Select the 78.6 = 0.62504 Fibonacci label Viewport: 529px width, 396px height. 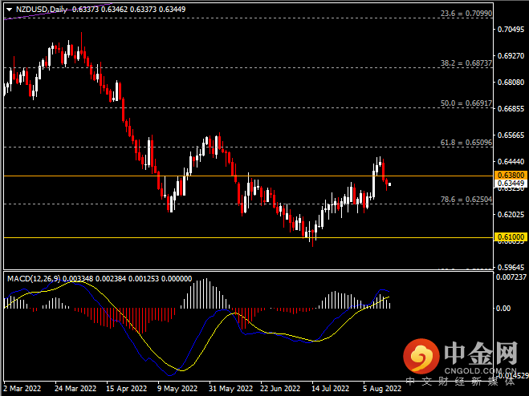click(466, 199)
